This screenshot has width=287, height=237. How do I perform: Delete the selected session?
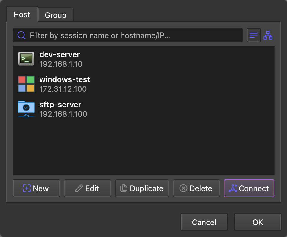pyautogui.click(x=196, y=188)
